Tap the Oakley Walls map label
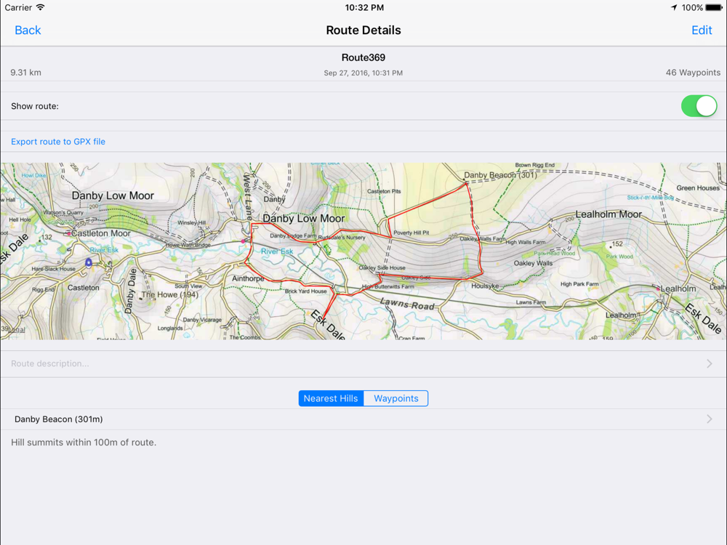This screenshot has height=545, width=727. click(533, 263)
